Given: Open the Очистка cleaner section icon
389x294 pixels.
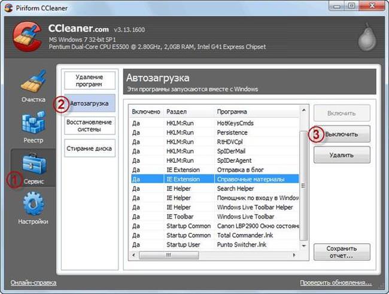Looking at the screenshot, I should coord(34,81).
